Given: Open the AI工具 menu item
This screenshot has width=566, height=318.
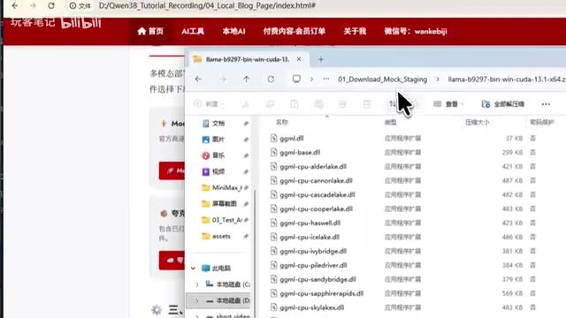Looking at the screenshot, I should click(193, 32).
